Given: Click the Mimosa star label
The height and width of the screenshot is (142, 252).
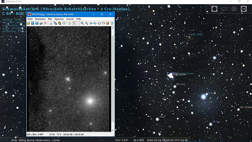Looking at the screenshot, I should click(x=211, y=93).
